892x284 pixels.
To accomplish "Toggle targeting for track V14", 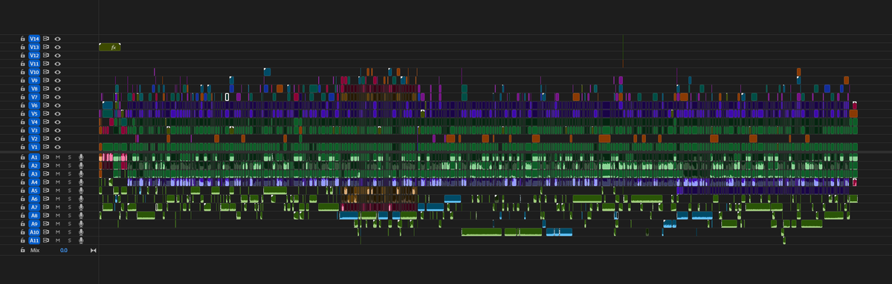I will coord(34,39).
